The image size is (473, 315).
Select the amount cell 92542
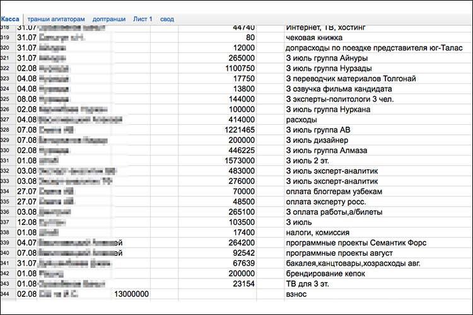pos(217,253)
